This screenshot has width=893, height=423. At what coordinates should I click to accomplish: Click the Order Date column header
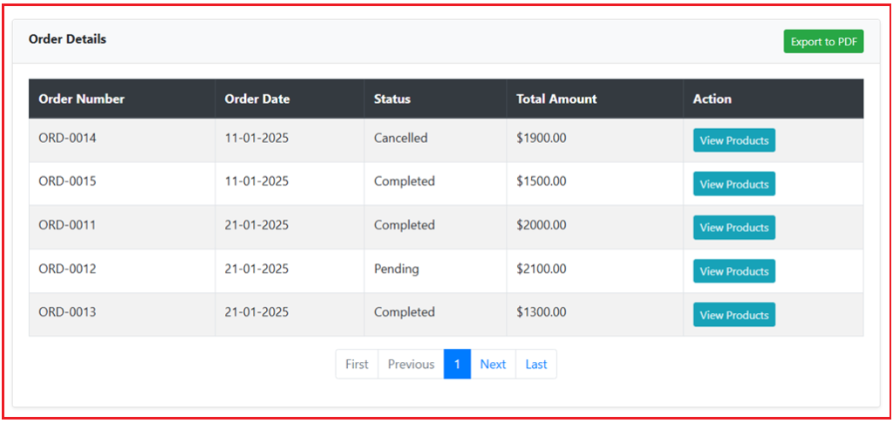coord(257,99)
